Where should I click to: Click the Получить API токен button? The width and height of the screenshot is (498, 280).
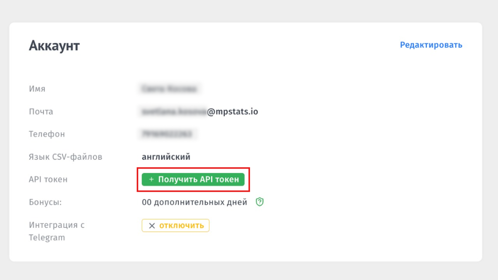click(x=193, y=180)
